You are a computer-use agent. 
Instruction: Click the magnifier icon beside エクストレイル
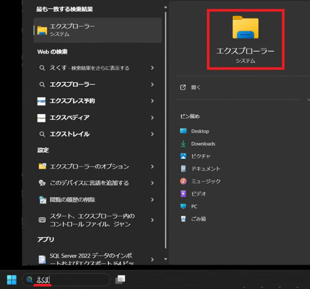click(42, 134)
